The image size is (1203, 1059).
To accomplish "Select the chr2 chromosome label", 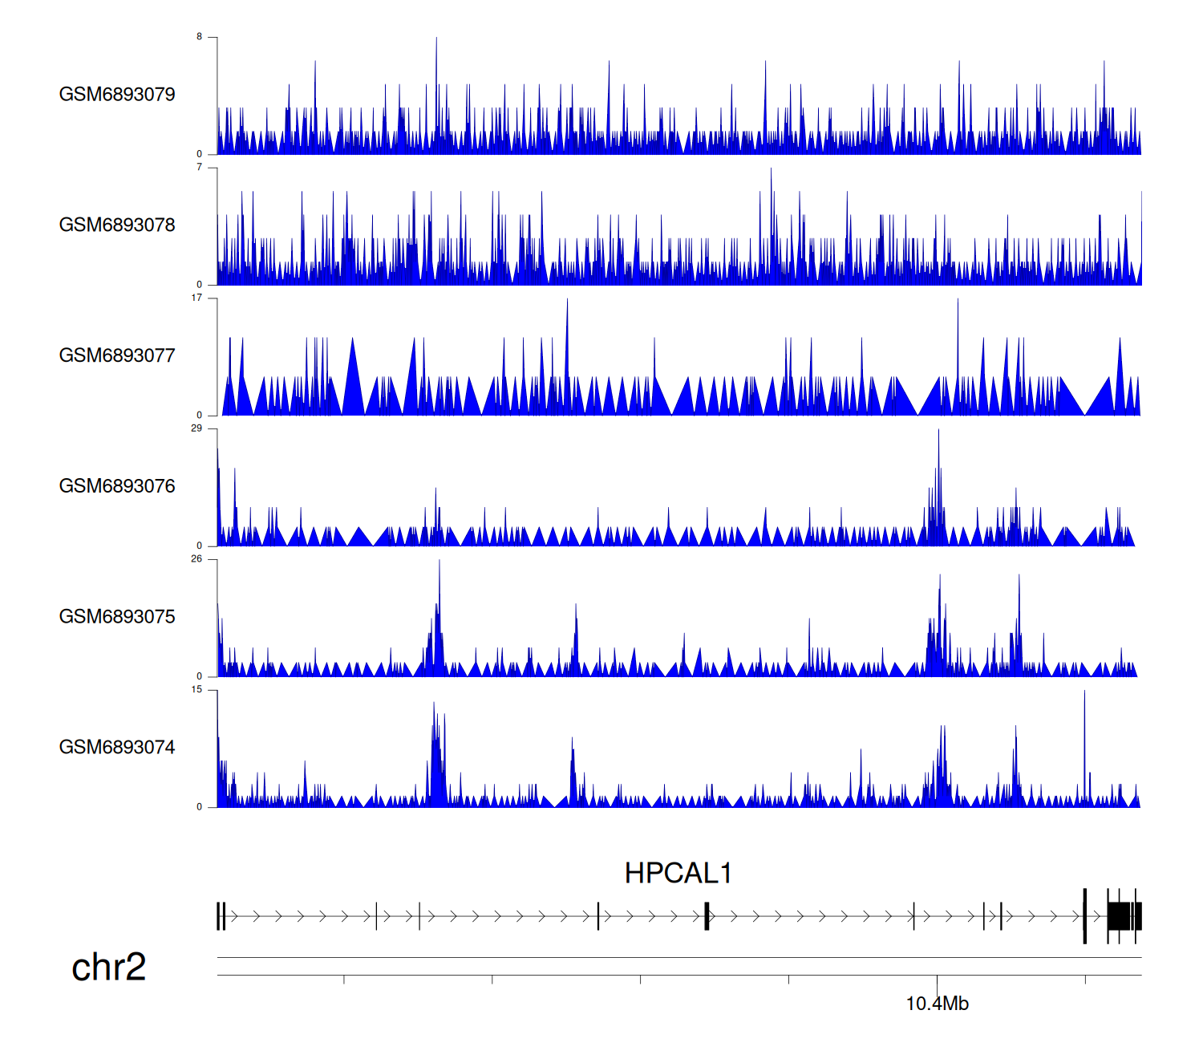I will point(108,967).
